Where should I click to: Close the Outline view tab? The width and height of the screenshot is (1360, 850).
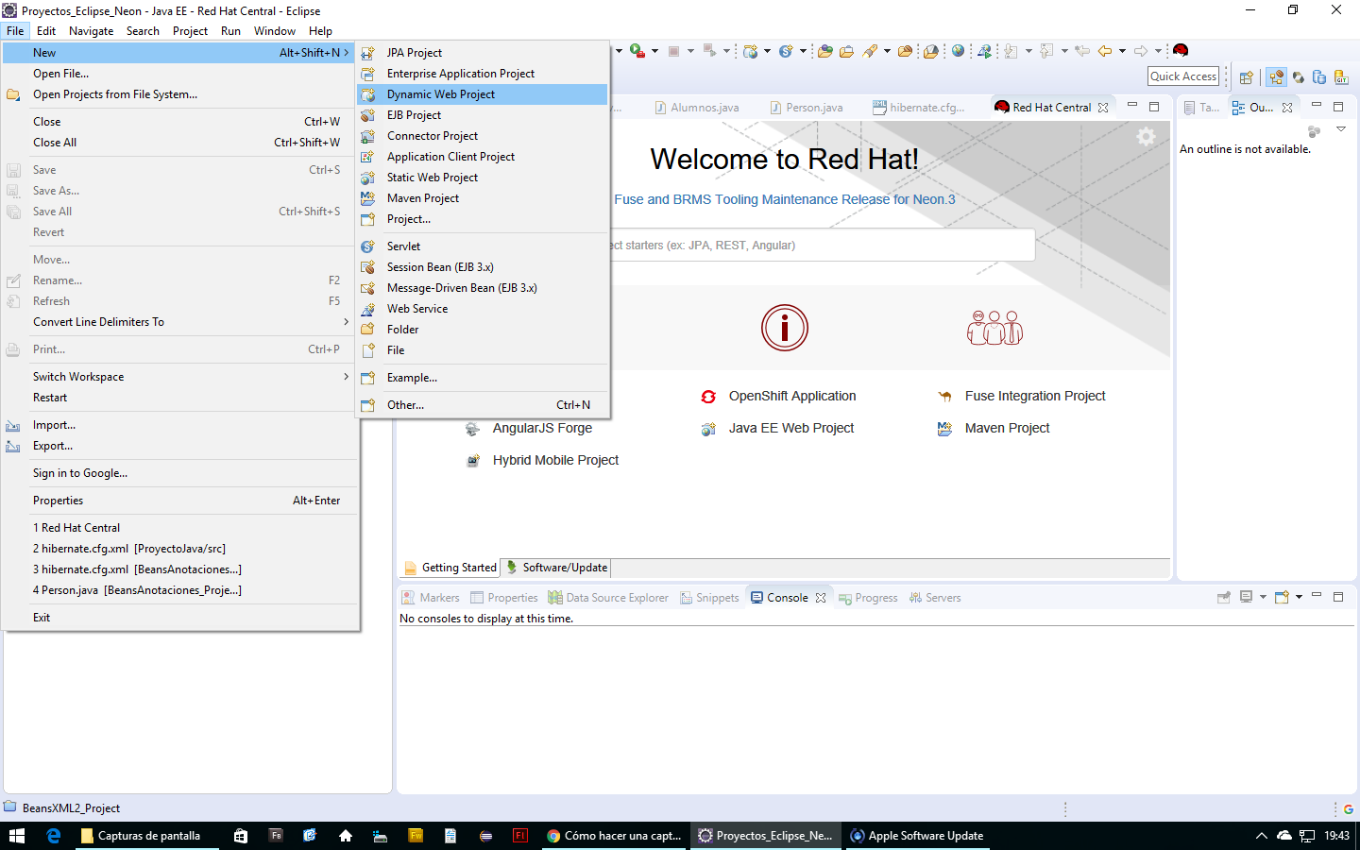(x=1287, y=108)
